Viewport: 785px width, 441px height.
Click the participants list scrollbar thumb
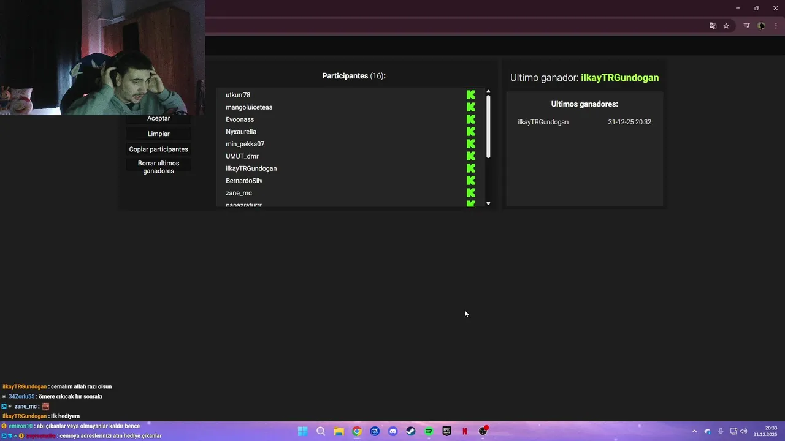click(x=488, y=127)
